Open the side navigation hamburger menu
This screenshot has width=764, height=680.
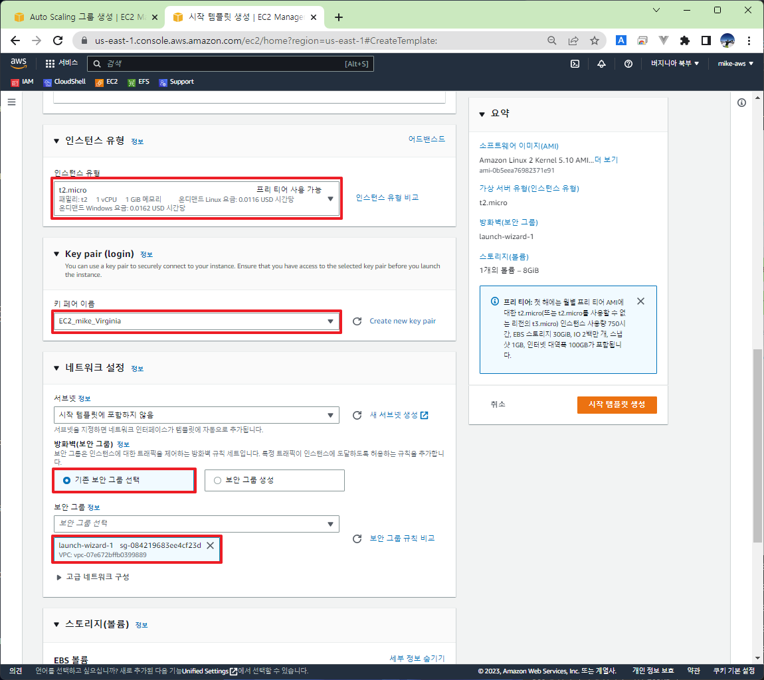tap(12, 102)
